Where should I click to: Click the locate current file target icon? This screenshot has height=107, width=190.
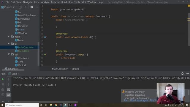click(20, 7)
